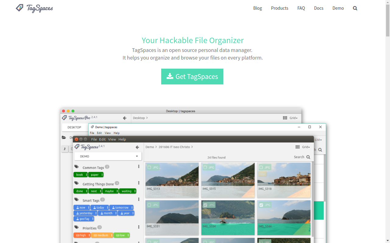The height and width of the screenshot is (243, 390).
Task: Click the 24 files found label
Action: [x=216, y=157]
